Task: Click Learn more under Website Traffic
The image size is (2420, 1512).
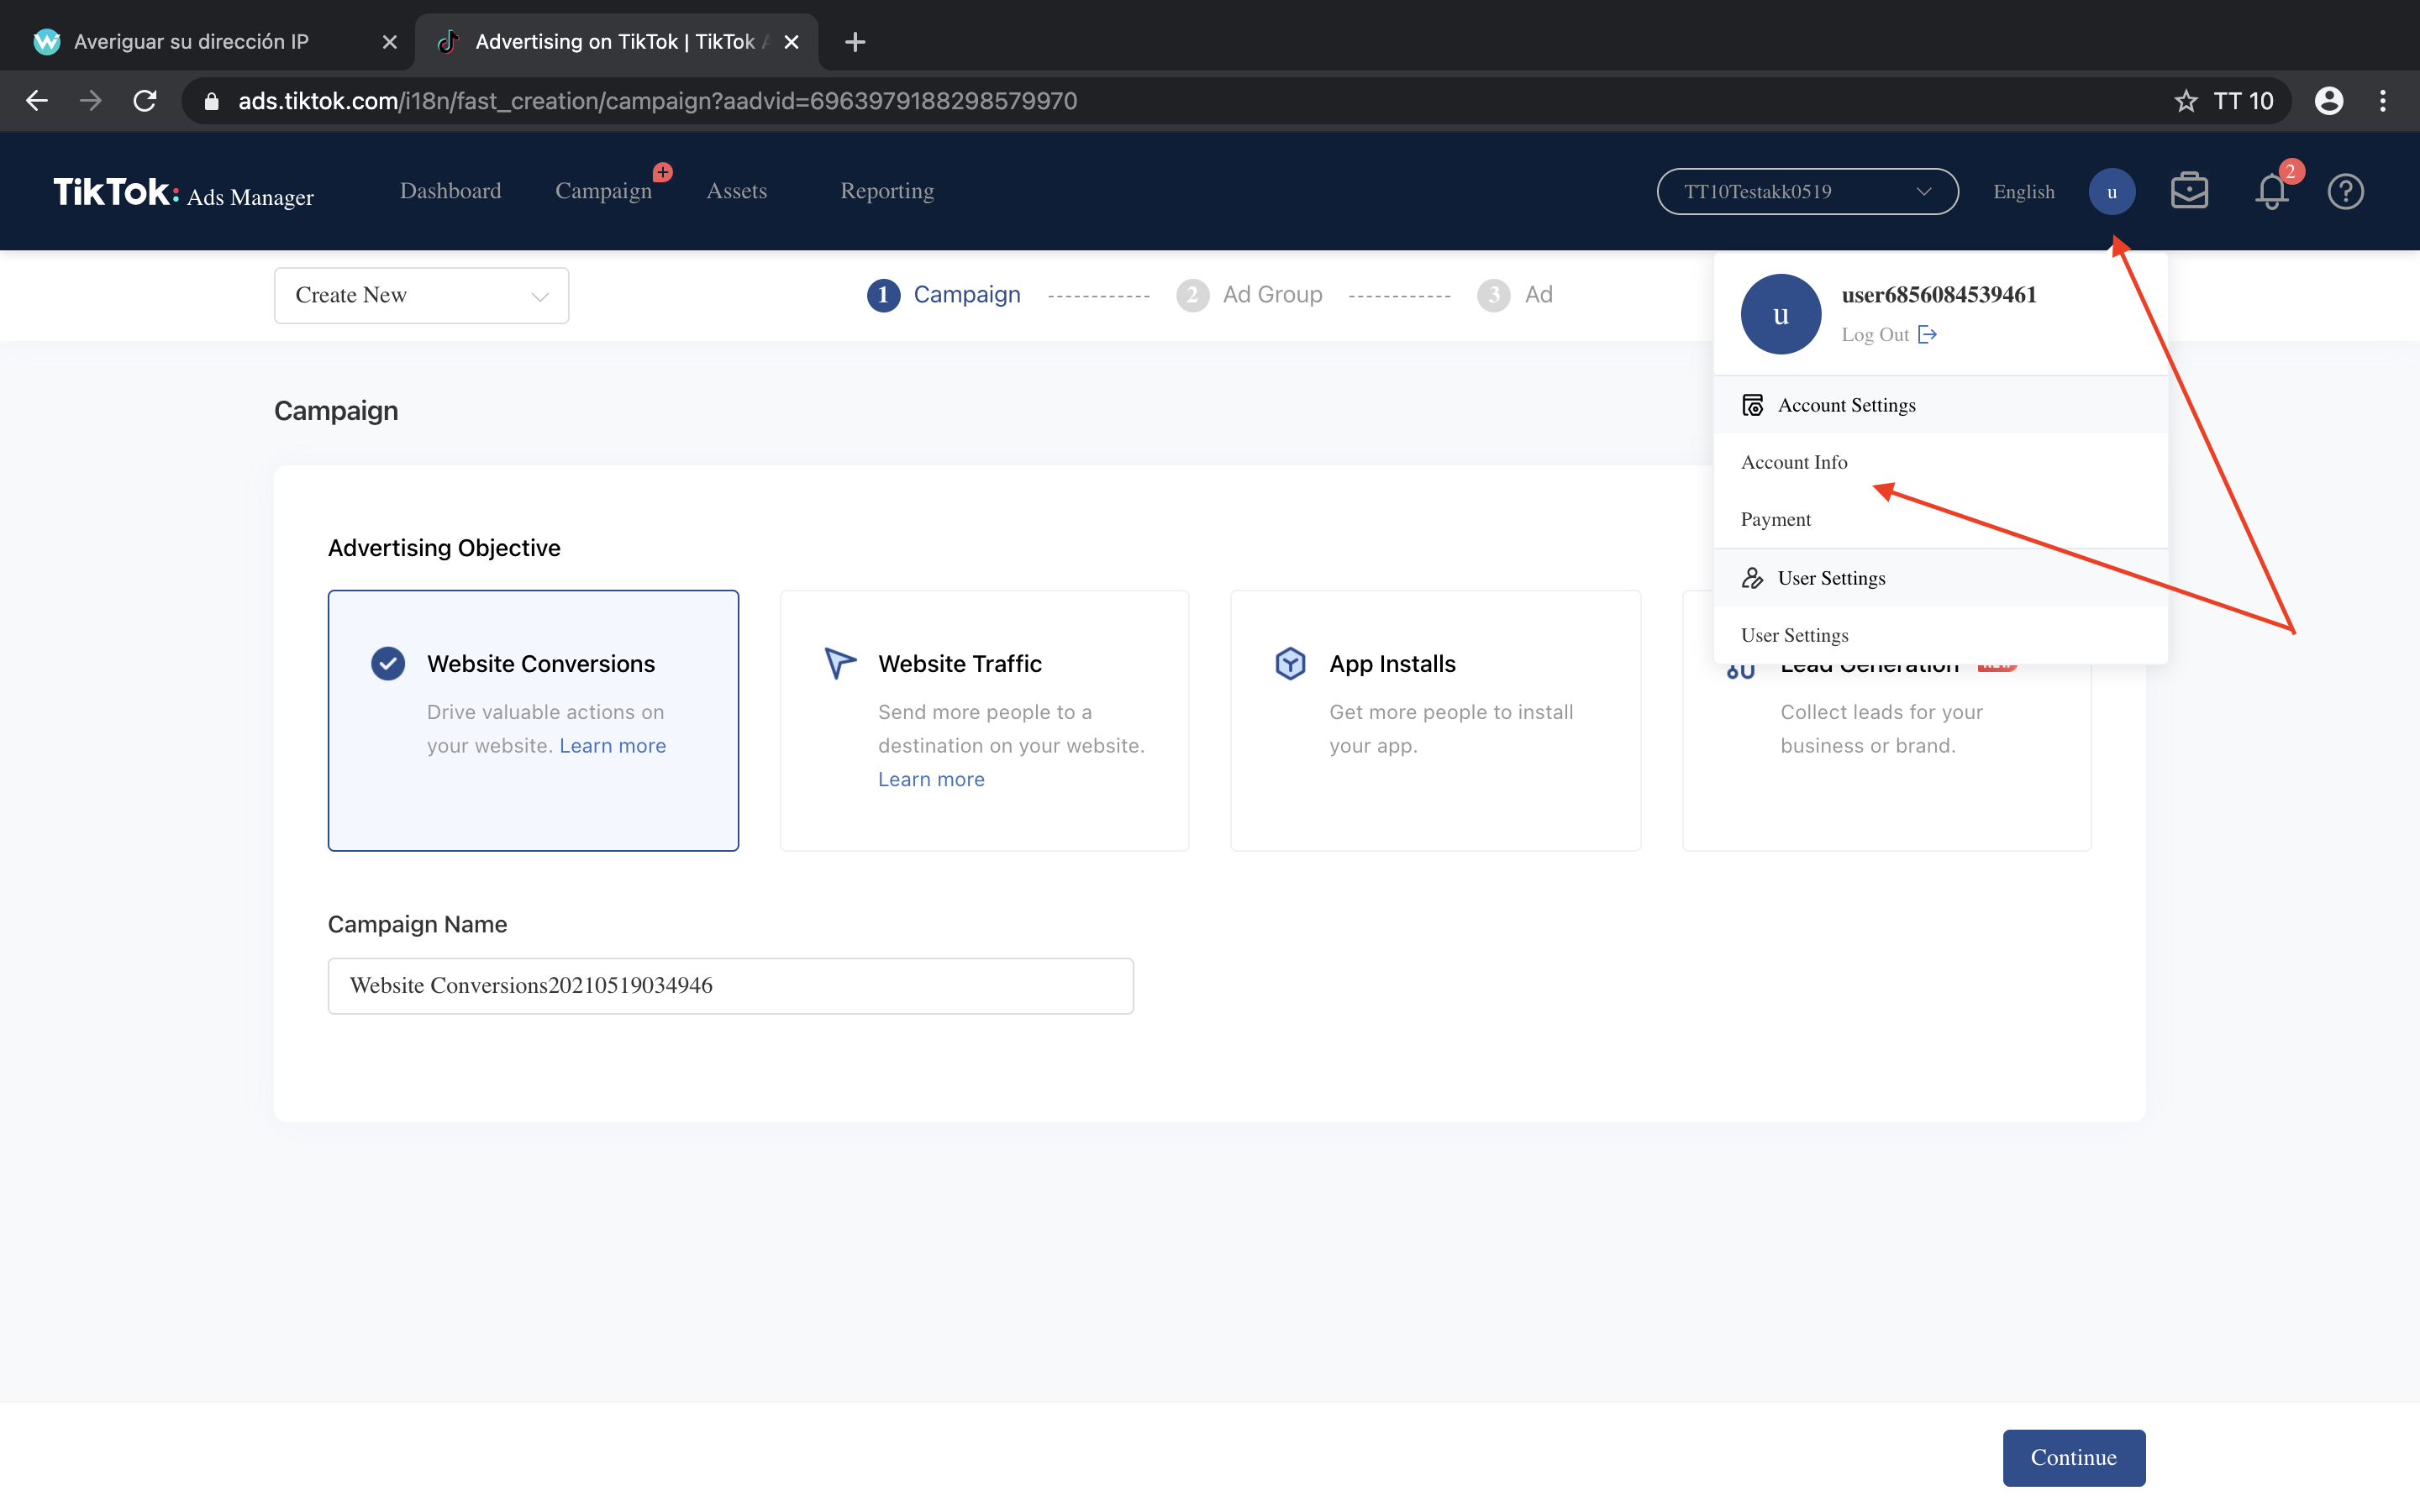Action: (930, 779)
